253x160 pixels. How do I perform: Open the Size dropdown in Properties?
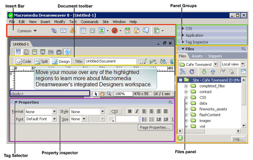coord(84,119)
